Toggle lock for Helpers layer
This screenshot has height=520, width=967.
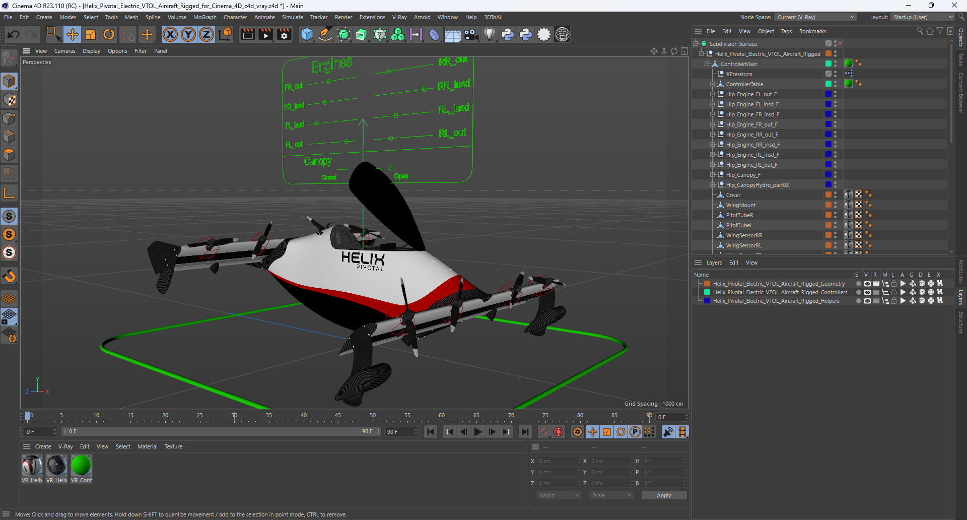(x=894, y=301)
